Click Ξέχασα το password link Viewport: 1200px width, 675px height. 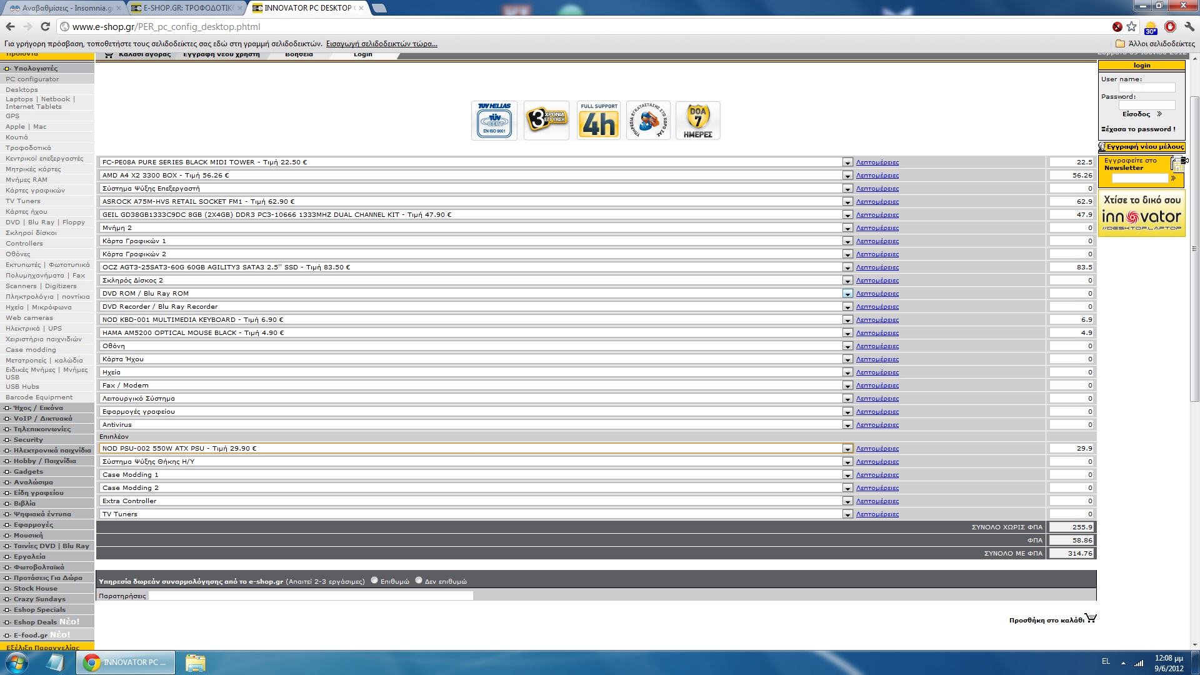pos(1138,129)
